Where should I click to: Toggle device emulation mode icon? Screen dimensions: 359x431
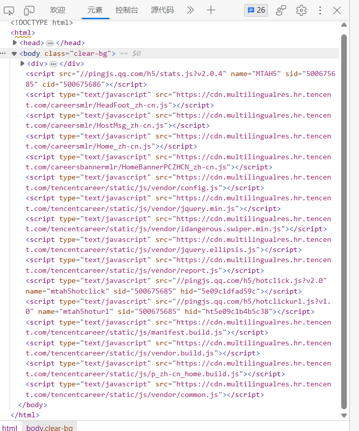[x=29, y=11]
